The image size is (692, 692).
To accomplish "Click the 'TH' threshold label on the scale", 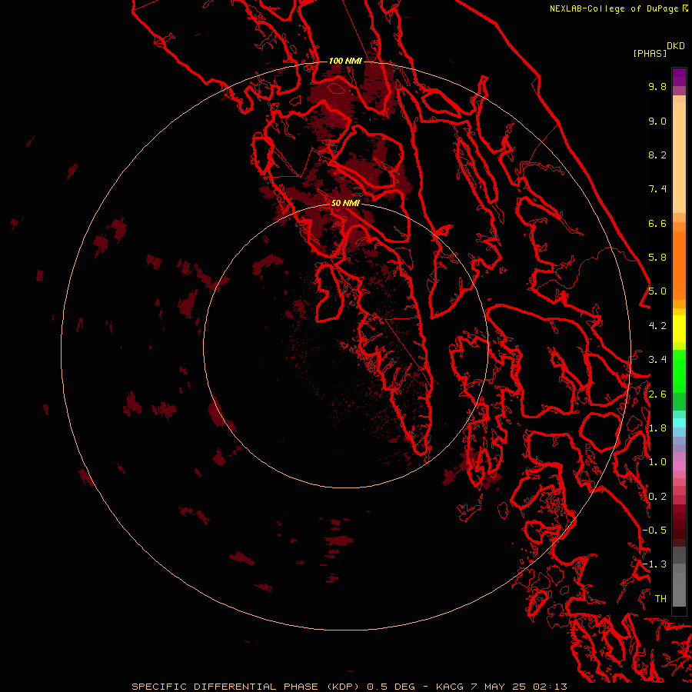I will tap(660, 599).
